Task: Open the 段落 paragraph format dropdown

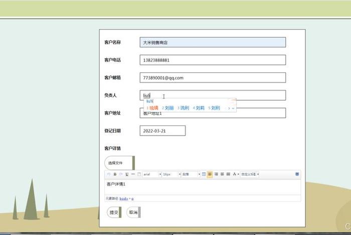Action: click(x=191, y=174)
